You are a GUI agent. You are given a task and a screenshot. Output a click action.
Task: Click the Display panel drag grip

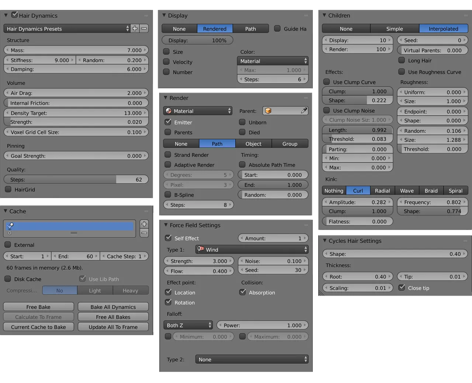(306, 15)
